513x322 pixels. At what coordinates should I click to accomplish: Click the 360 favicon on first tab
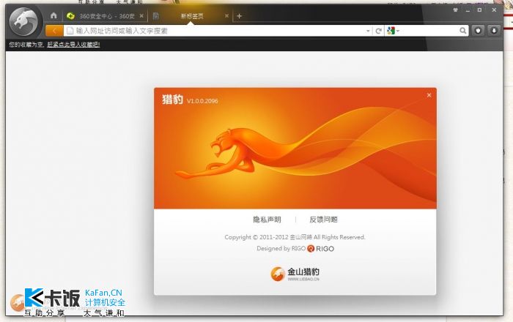70,15
